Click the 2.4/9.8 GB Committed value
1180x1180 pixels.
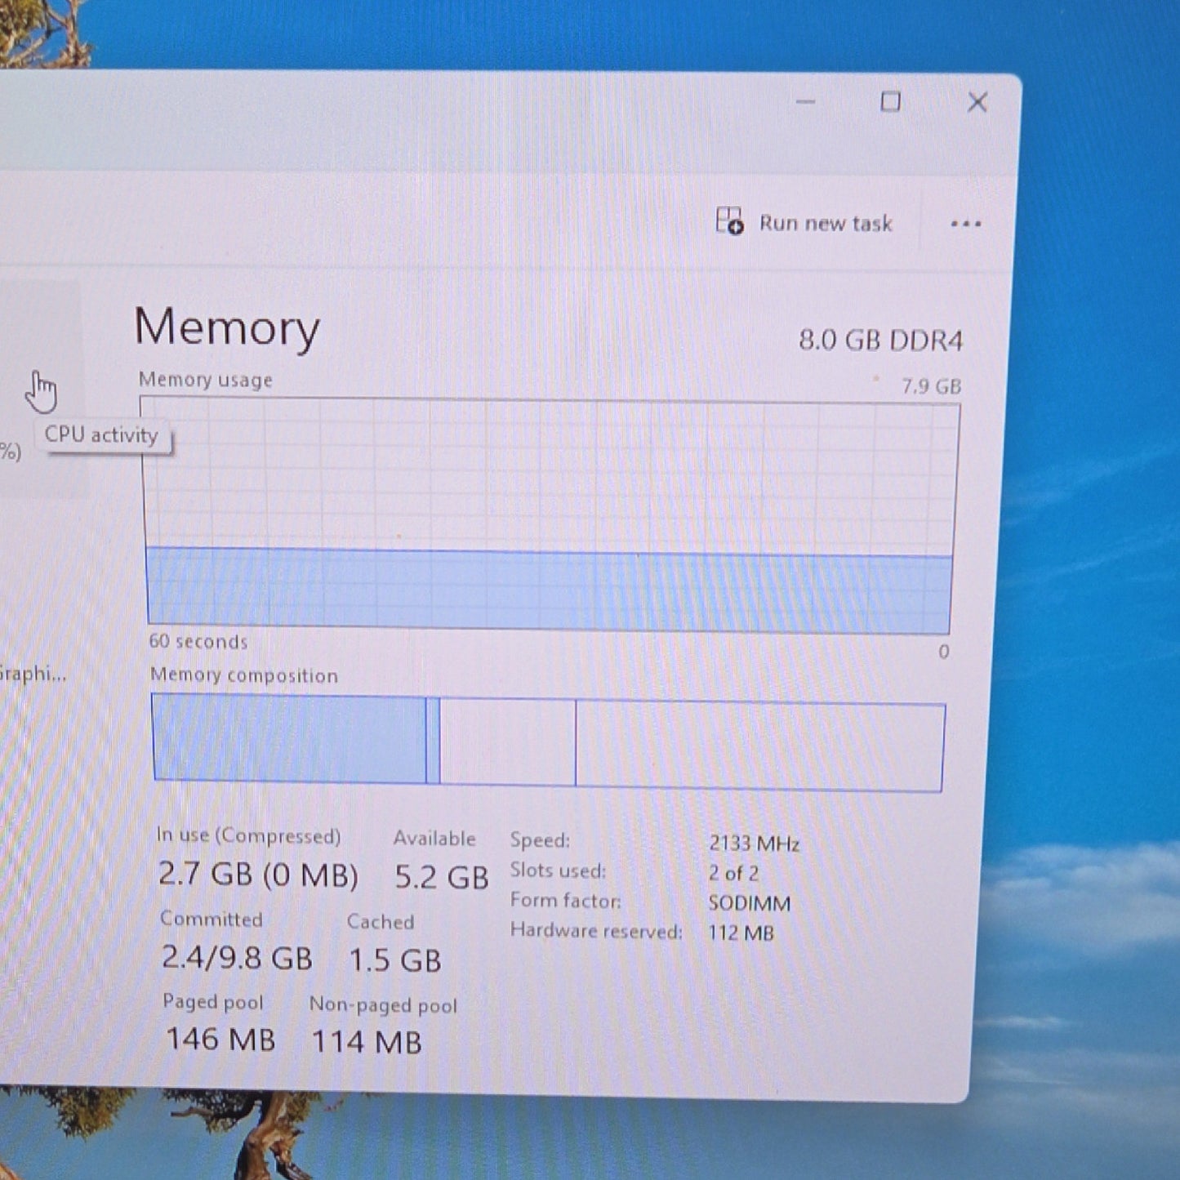pos(237,957)
